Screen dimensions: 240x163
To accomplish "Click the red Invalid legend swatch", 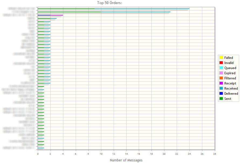I will (x=221, y=63).
